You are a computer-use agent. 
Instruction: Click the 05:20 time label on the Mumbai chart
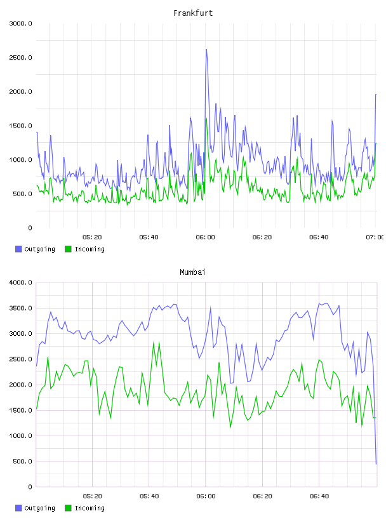[93, 496]
